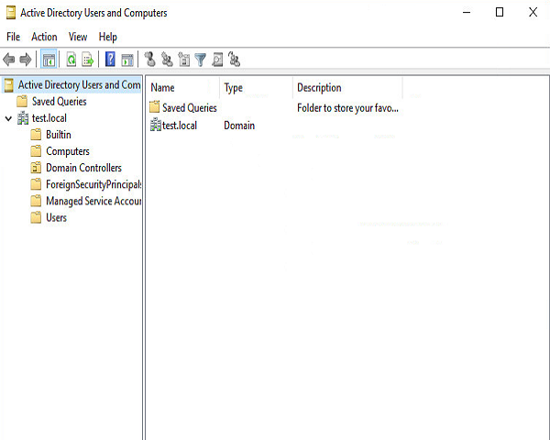Click the Domain type cell
The width and height of the screenshot is (550, 440).
239,126
